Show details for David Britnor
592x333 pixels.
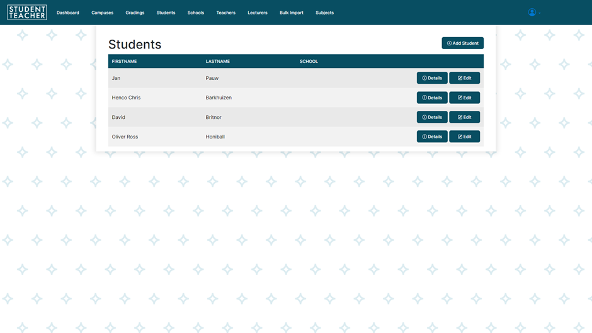point(432,117)
